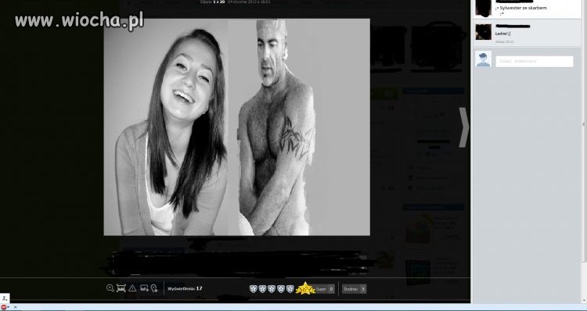Click your default avatar beside comment box
Screen dimensions: 587x311
(484, 59)
